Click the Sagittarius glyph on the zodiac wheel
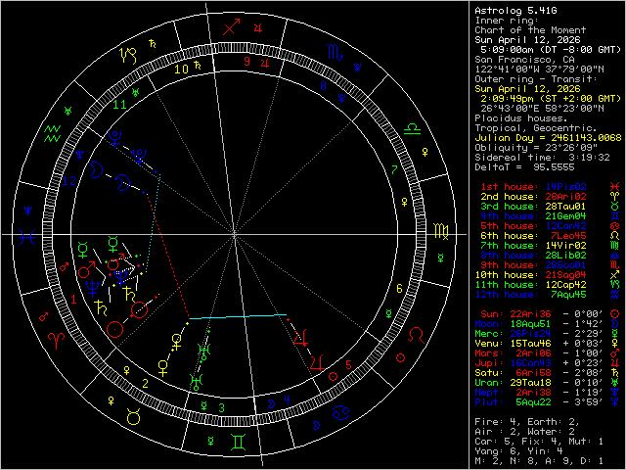This screenshot has height=470, width=626. coord(229,28)
